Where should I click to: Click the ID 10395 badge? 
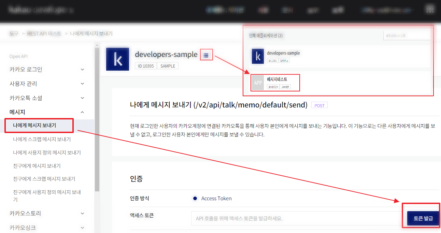(x=146, y=66)
